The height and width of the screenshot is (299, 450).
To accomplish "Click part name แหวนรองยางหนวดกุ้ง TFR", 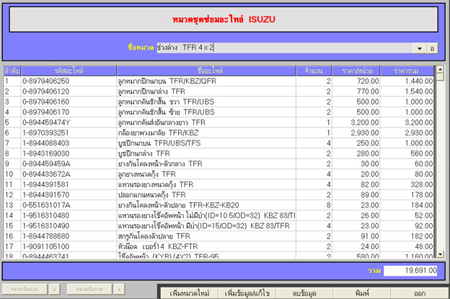I will click(x=156, y=184).
